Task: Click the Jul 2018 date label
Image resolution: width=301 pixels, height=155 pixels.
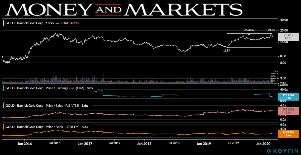Action: (174, 143)
